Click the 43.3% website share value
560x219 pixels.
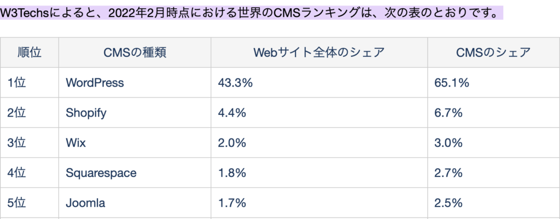235,83
